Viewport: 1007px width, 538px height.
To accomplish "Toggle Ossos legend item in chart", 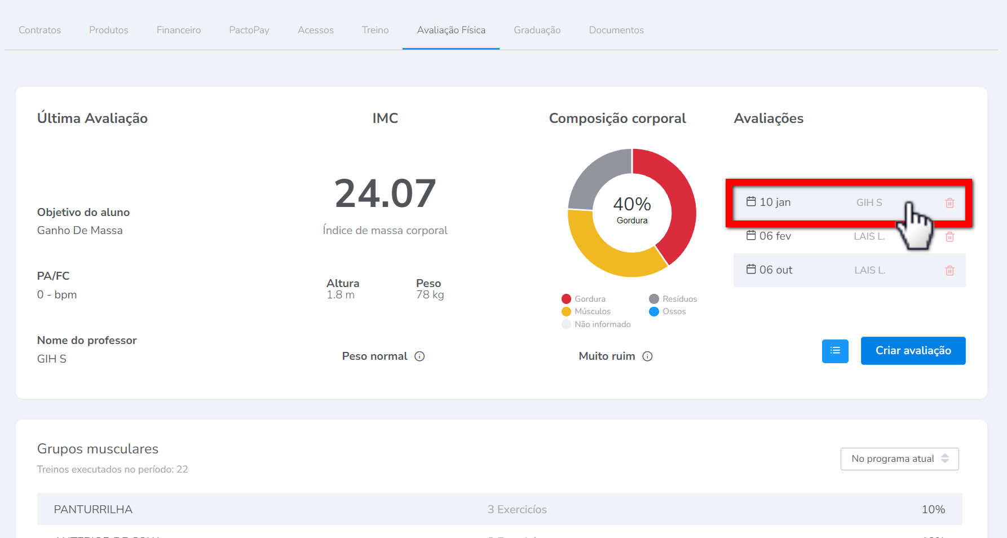I will [x=668, y=311].
